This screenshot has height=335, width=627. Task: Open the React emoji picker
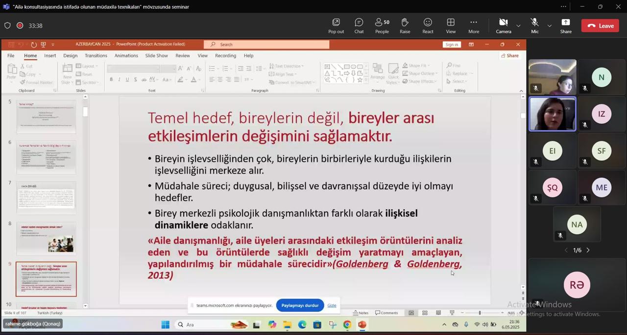[428, 25]
